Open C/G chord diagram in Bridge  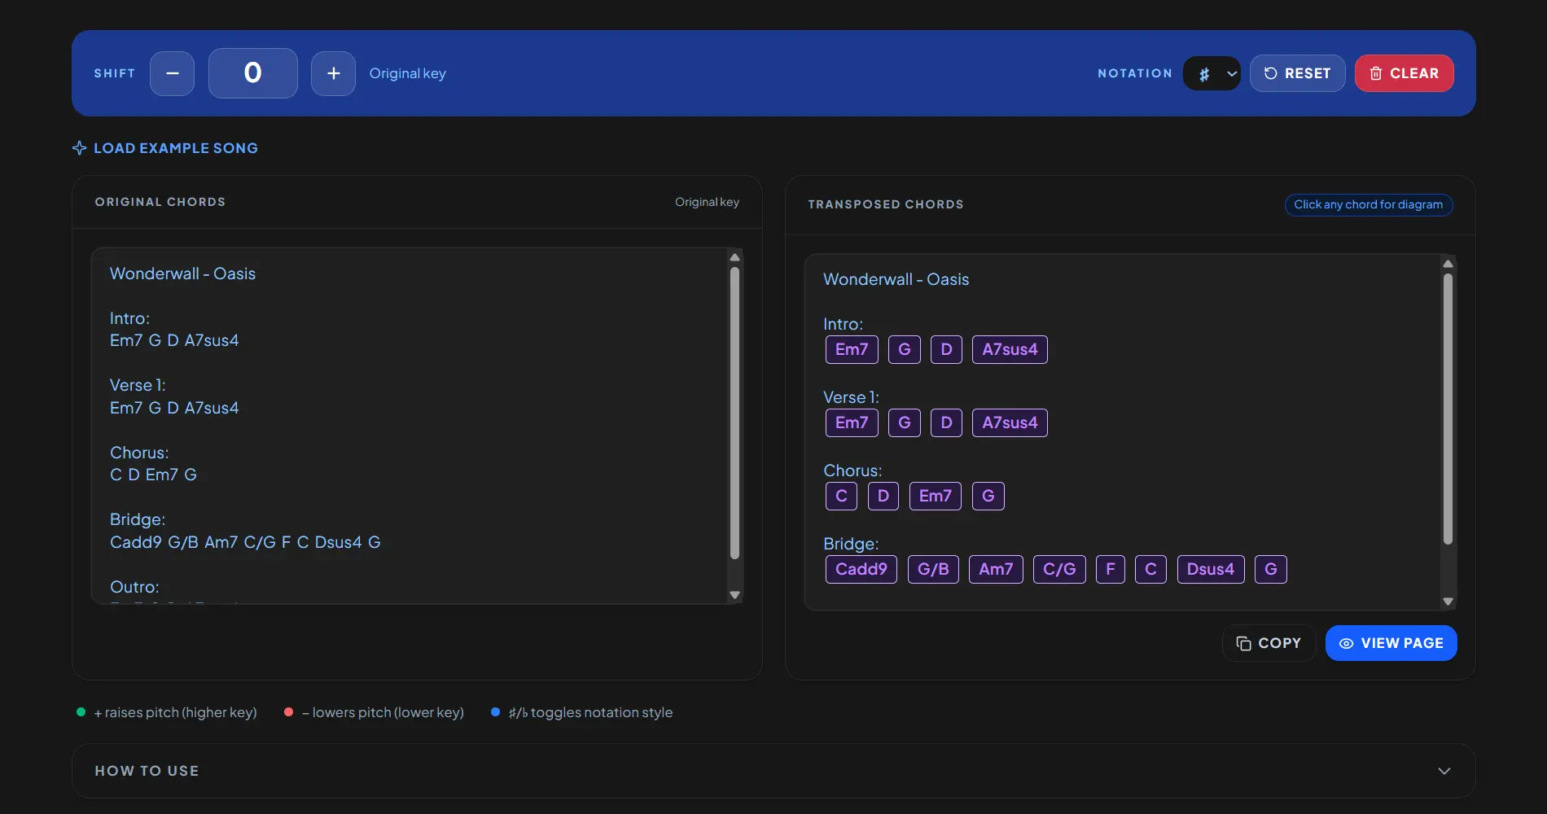[1059, 569]
